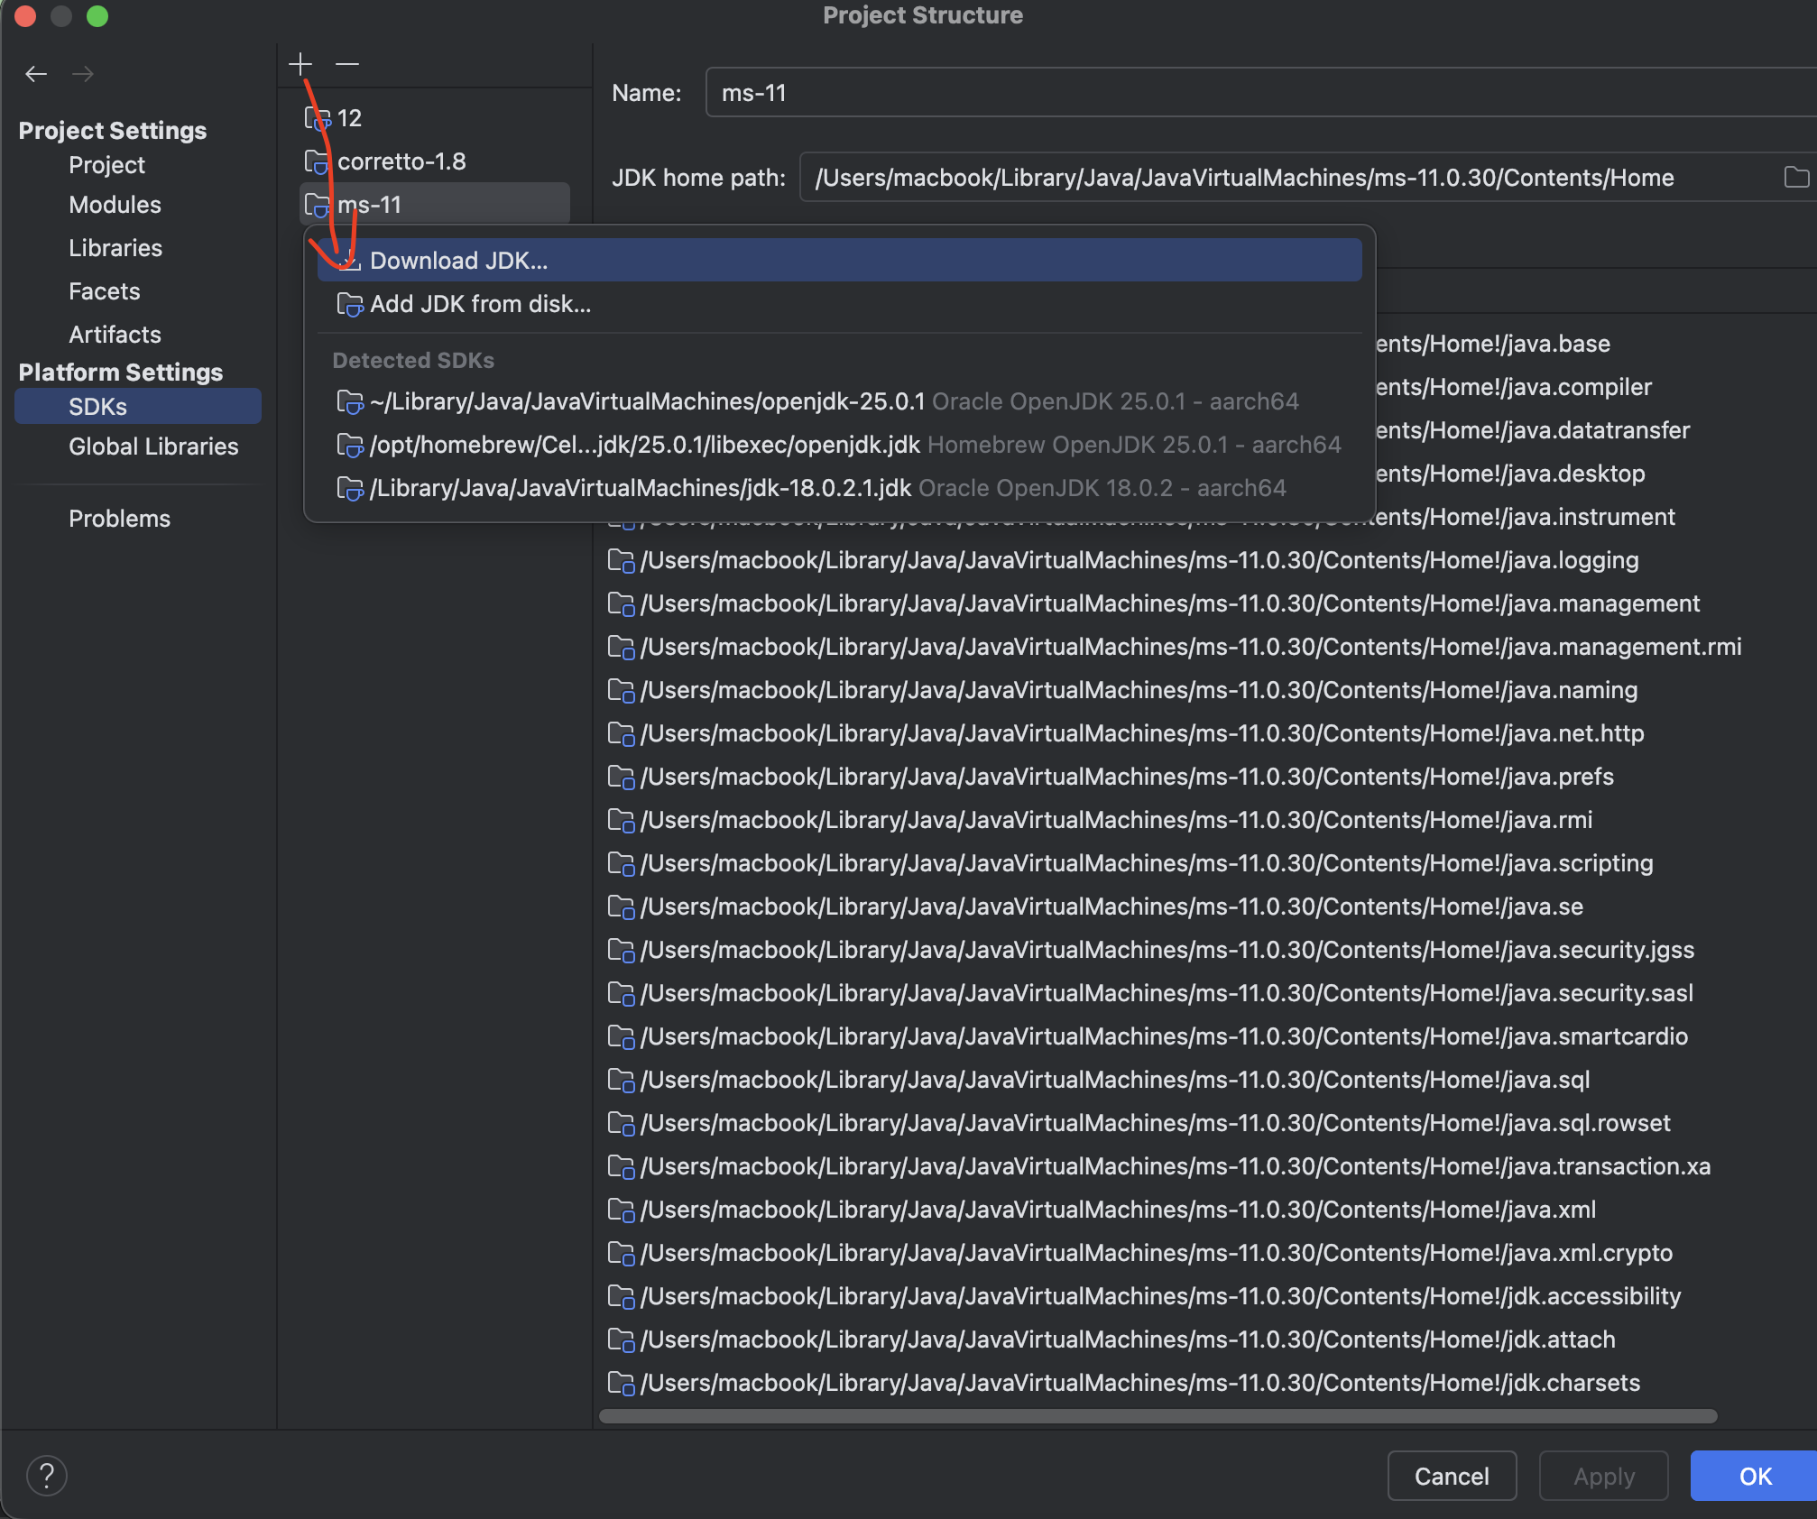This screenshot has width=1817, height=1519.
Task: Choose Download JDK... from the popup
Action: [839, 261]
